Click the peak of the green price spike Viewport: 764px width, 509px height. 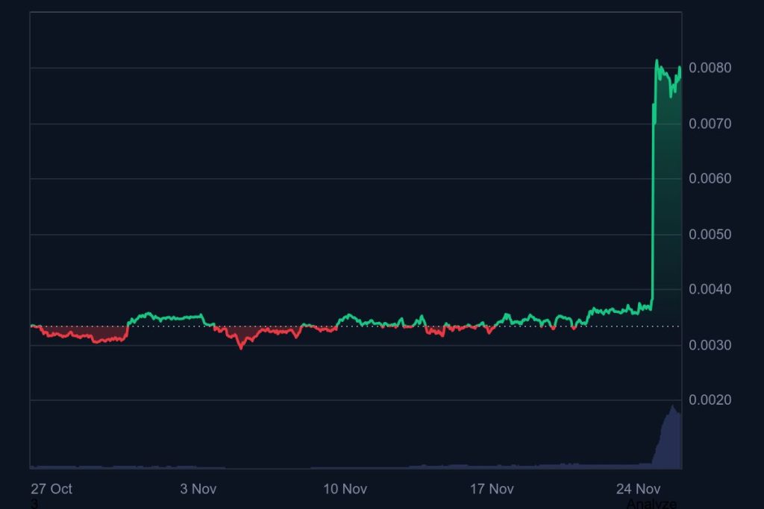tap(657, 60)
